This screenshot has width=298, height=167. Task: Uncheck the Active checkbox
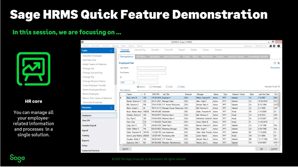(x=138, y=87)
